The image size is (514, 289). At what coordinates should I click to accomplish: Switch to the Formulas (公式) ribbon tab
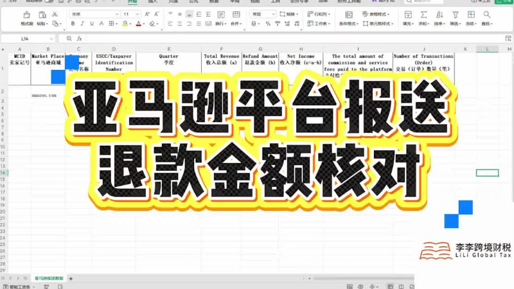pos(193,2)
